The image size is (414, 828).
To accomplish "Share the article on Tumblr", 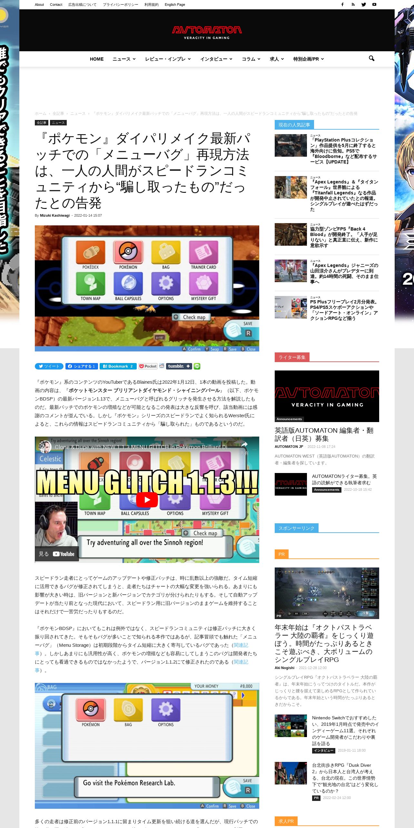I will tap(179, 366).
